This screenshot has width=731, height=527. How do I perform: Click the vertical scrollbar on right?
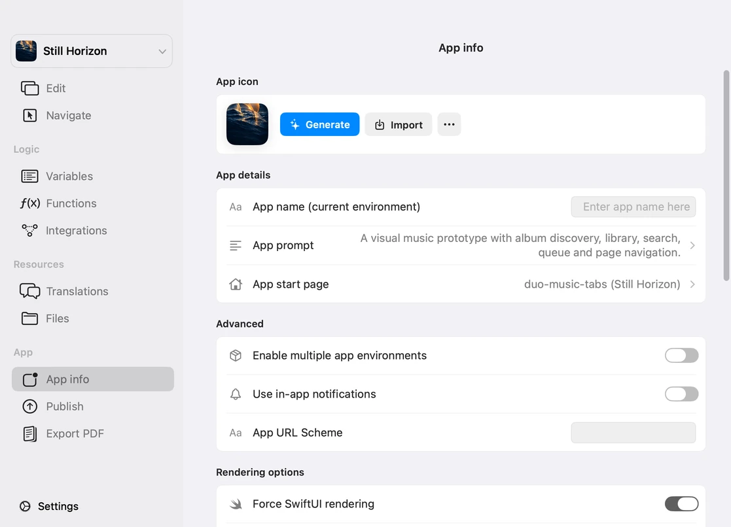tap(726, 176)
